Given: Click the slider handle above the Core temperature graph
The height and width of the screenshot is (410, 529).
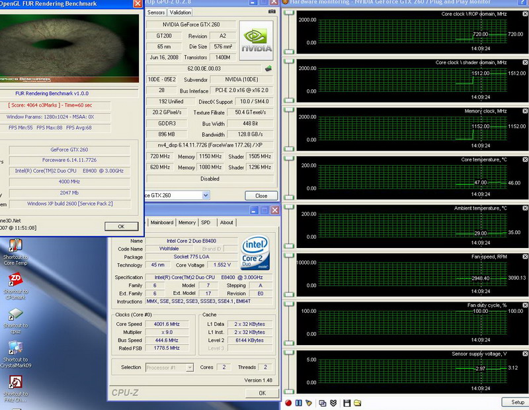Looking at the screenshot, I should click(289, 158).
